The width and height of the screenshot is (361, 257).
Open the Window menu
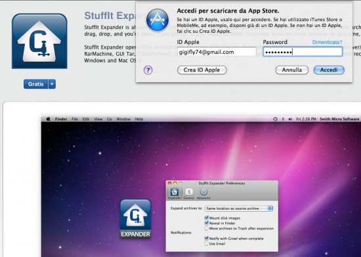123,119
